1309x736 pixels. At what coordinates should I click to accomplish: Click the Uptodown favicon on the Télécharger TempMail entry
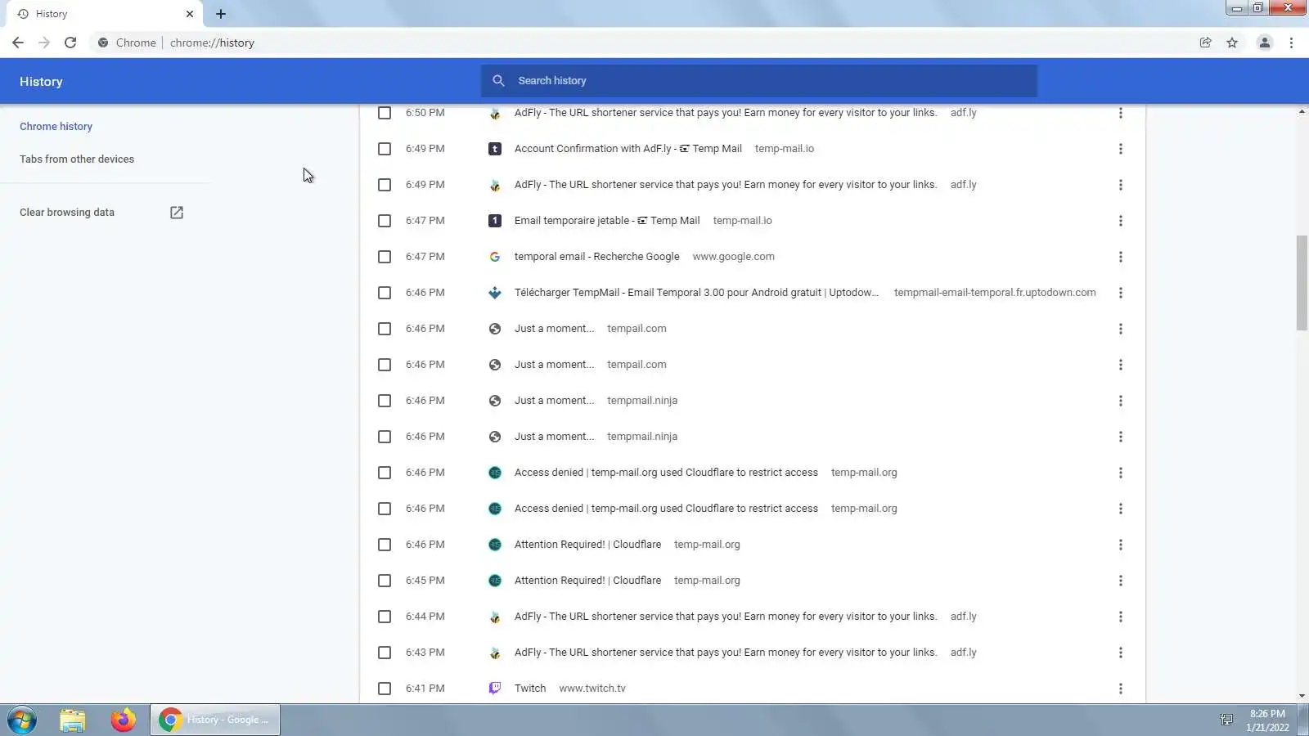pyautogui.click(x=495, y=293)
